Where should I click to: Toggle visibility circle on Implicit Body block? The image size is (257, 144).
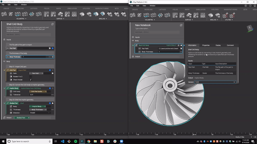point(53,88)
